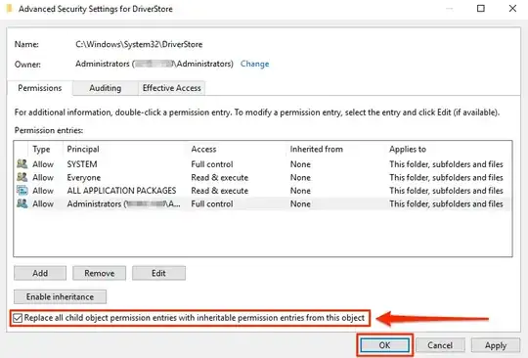Click Full control in the SYSTEM row

[x=212, y=164]
